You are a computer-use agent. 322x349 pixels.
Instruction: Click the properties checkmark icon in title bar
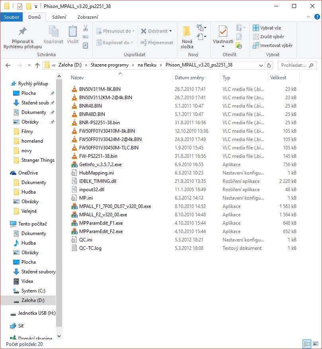point(20,6)
